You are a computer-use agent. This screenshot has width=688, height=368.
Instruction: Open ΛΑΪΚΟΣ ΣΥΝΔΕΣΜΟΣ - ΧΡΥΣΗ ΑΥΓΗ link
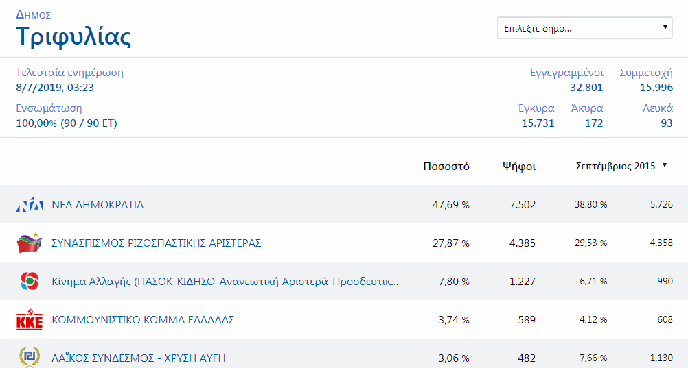[139, 358]
